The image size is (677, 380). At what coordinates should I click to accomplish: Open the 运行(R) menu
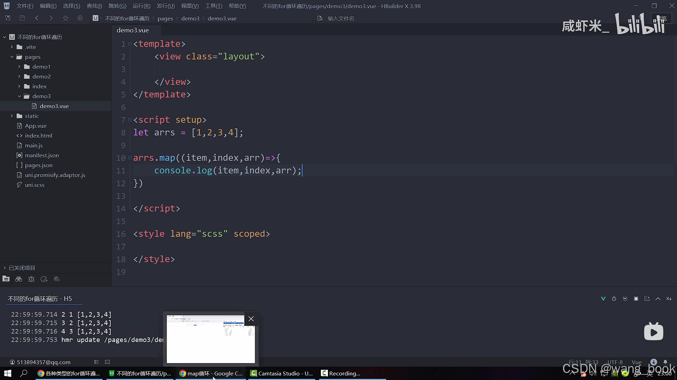click(x=141, y=6)
